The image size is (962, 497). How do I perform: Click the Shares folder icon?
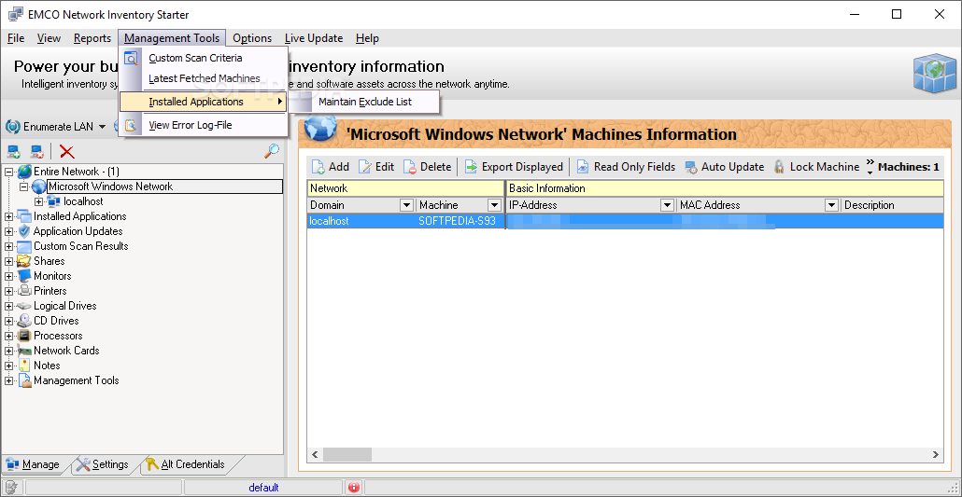pos(24,261)
